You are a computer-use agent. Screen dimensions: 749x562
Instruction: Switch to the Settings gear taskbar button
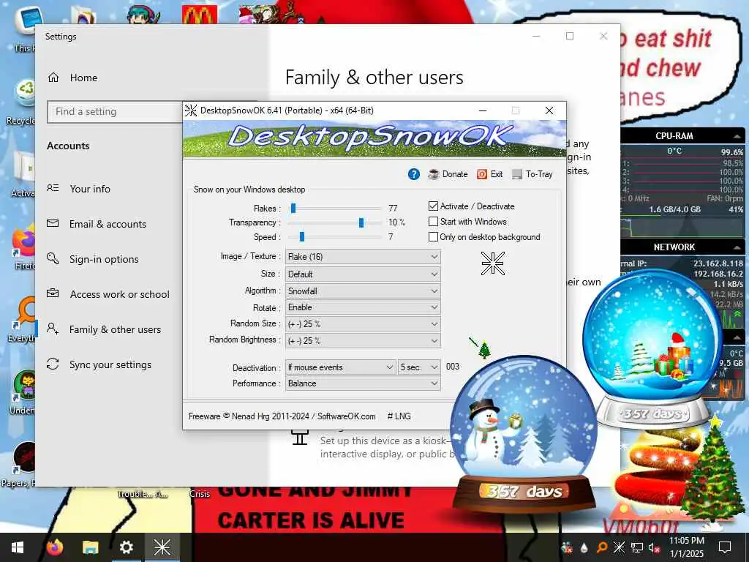pyautogui.click(x=126, y=547)
